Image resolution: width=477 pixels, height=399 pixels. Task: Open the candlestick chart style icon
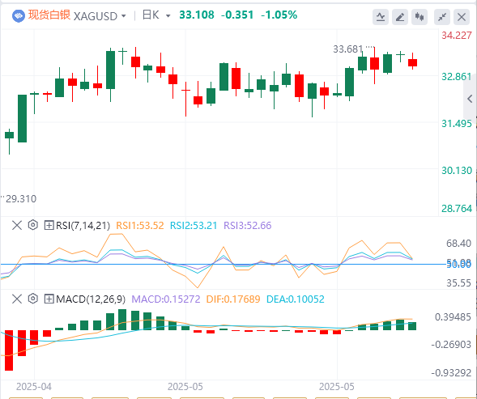(x=420, y=17)
